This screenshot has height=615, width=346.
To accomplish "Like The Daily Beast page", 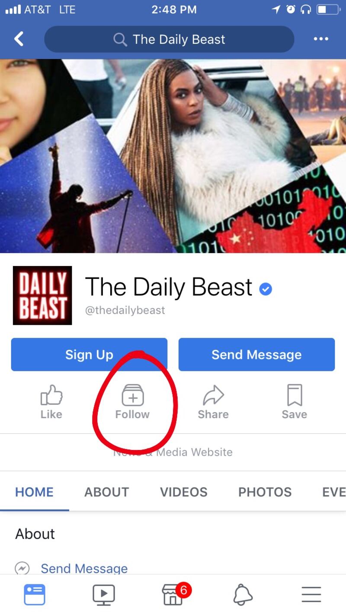I will [x=51, y=402].
